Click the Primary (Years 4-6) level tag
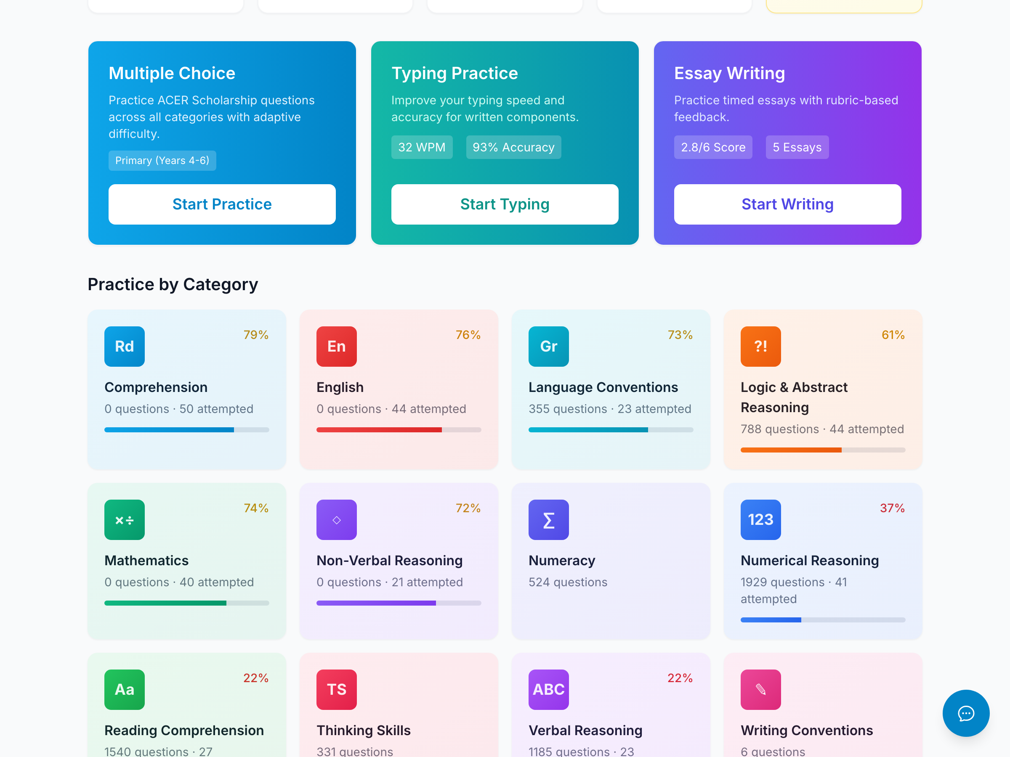The height and width of the screenshot is (757, 1010). click(x=162, y=161)
